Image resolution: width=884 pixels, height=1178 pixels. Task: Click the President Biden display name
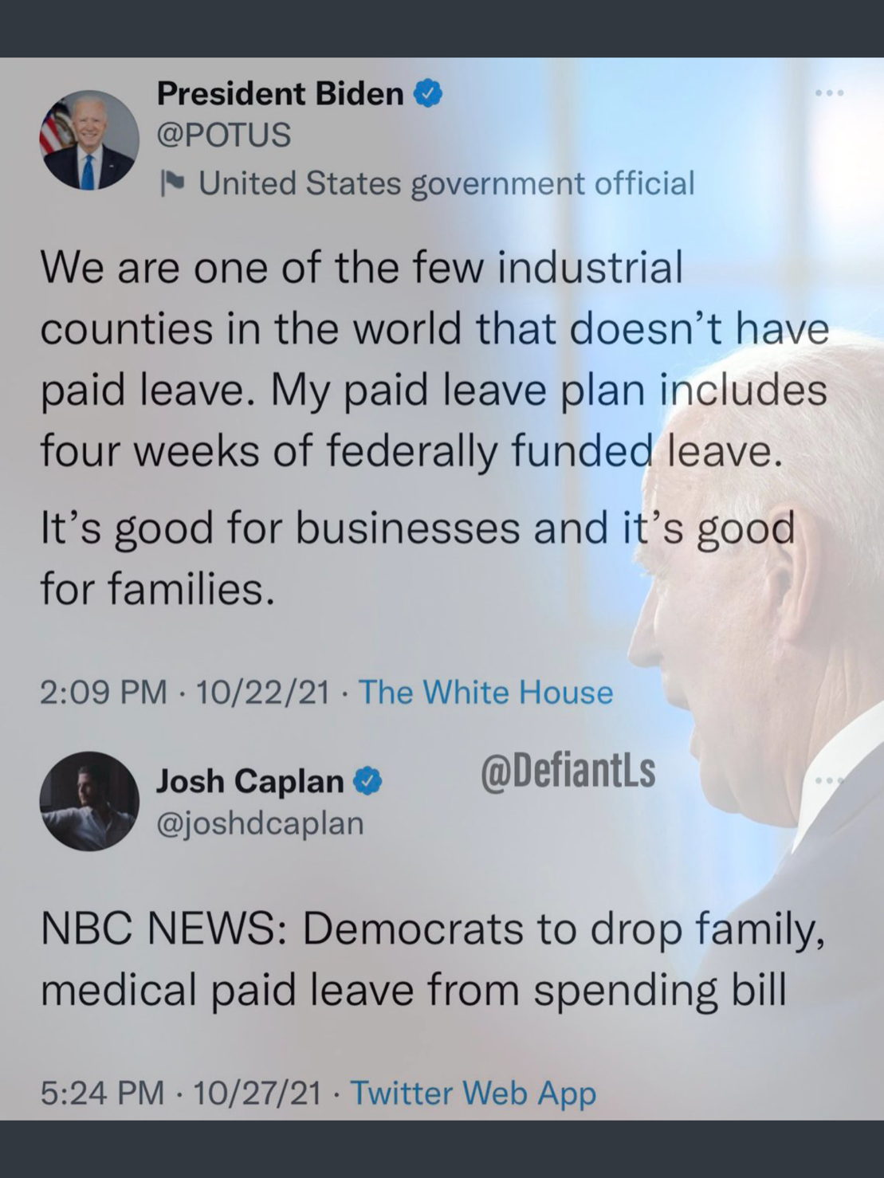tap(280, 94)
